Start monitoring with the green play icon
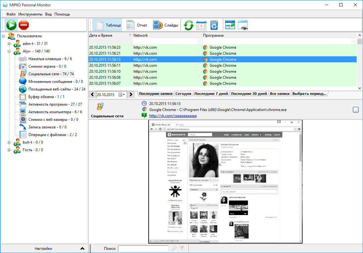This screenshot has height=253, width=363. [x=11, y=25]
